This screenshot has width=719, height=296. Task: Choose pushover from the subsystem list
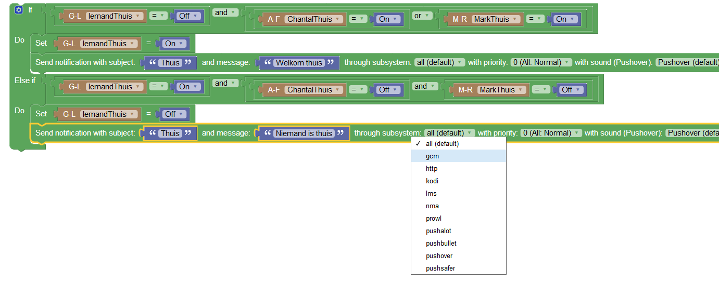(458, 255)
